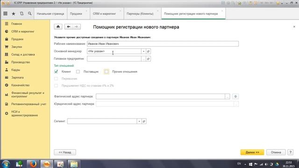299x168 pixels.
Task: Click the НСИ и администрирование gear icon
Action: [7, 113]
